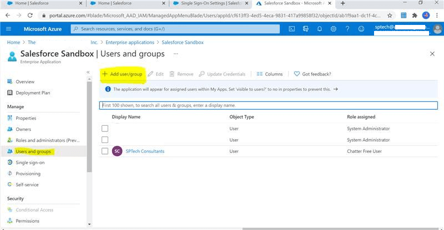This screenshot has width=444, height=230.
Task: Open Properties under Manage
Action: coord(26,118)
